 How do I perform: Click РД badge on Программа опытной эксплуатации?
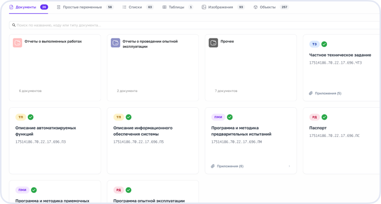[x=118, y=190]
